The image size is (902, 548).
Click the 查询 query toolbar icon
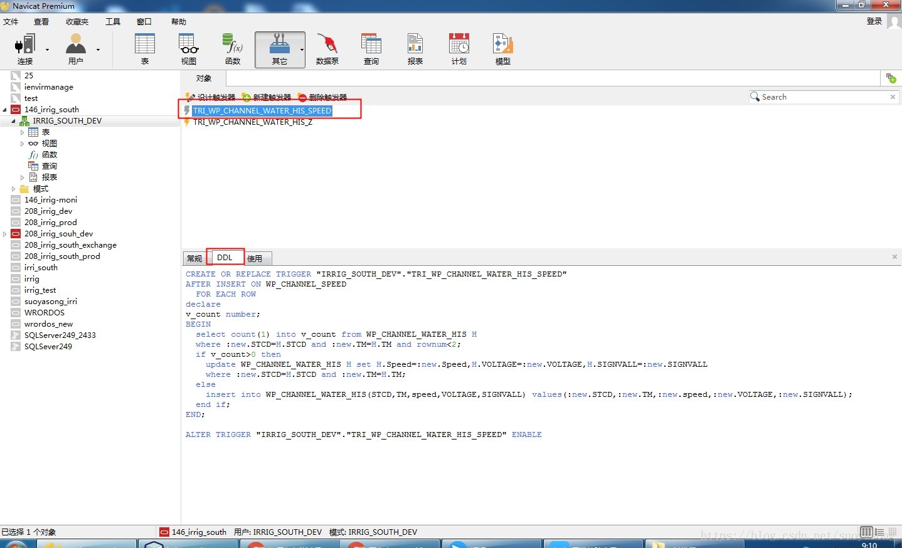pyautogui.click(x=371, y=49)
